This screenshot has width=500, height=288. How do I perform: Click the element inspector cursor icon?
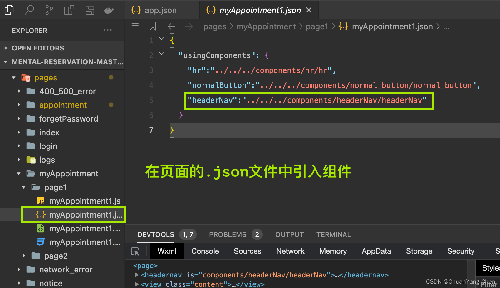135,252
